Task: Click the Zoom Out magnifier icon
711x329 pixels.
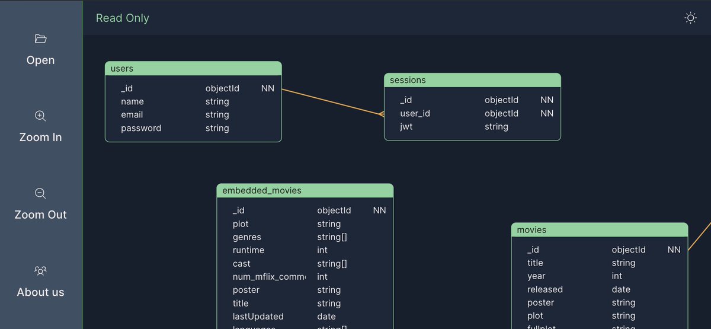Action: (x=40, y=193)
